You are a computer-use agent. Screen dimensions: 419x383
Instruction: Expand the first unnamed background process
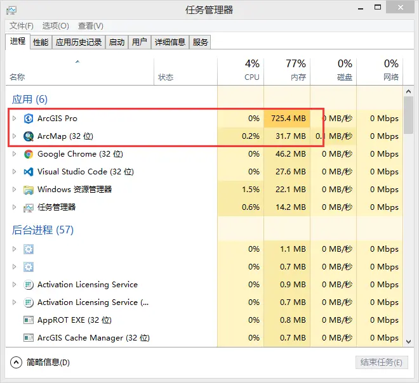tap(15, 249)
